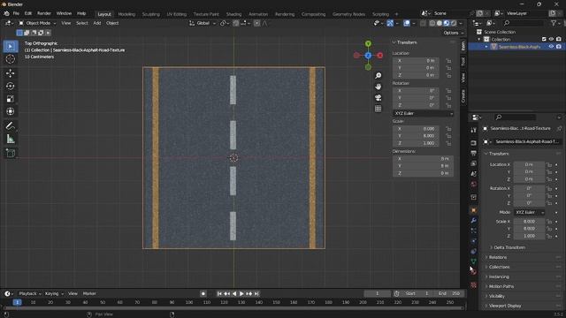Open outliner filter funnel icon
Image resolution: width=566 pixels, height=318 pixels.
coord(555,23)
